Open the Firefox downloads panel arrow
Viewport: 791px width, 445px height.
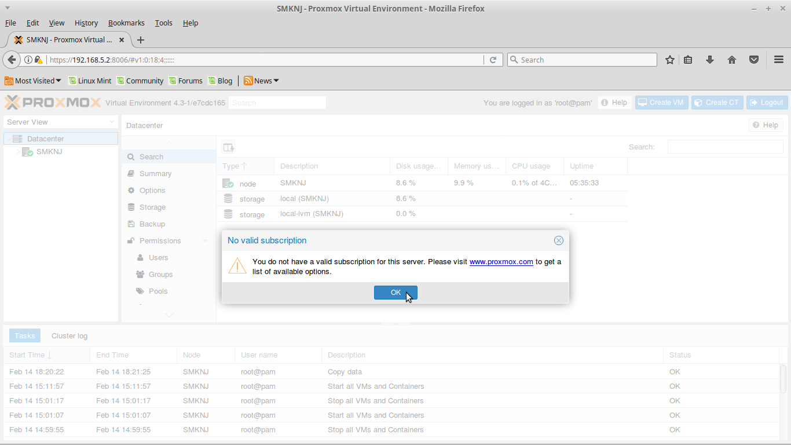coord(710,60)
